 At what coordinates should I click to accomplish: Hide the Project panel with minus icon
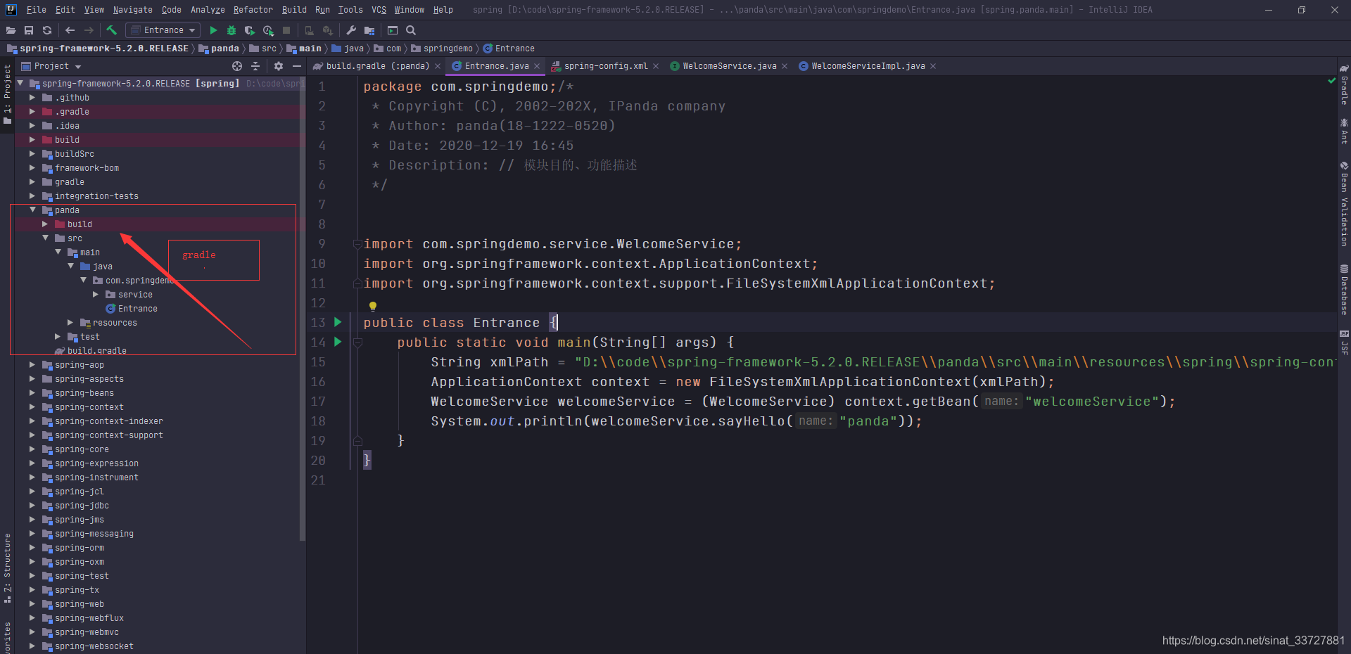point(297,66)
